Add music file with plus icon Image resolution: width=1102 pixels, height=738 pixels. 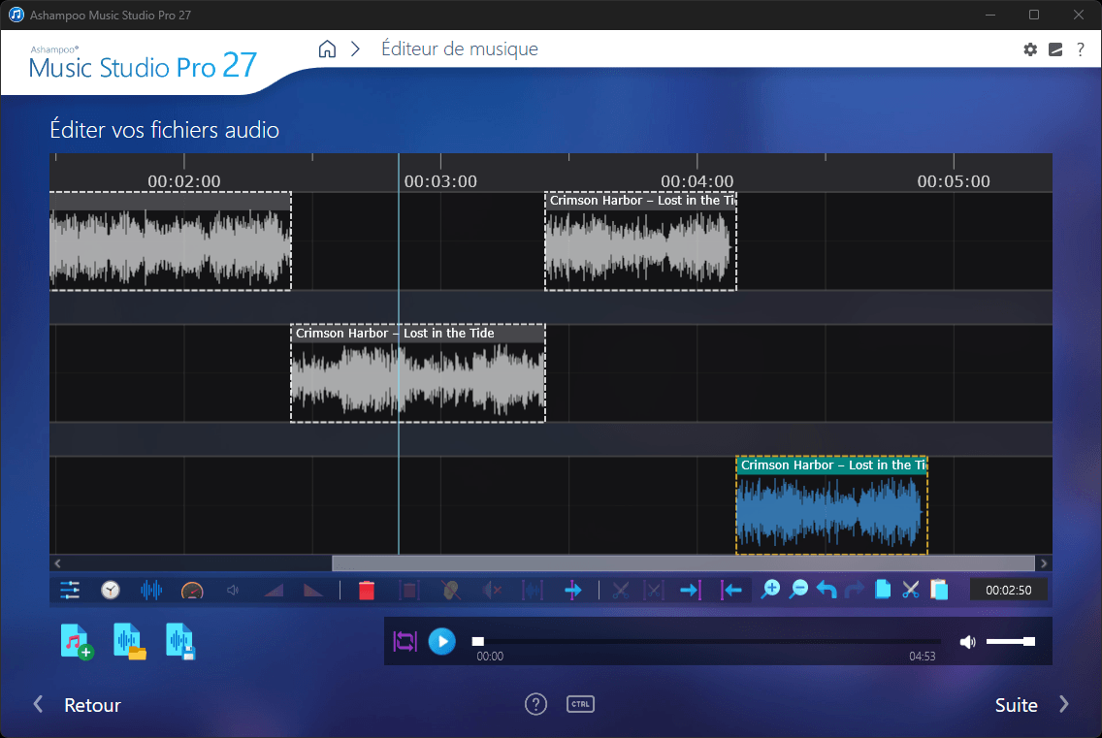point(77,641)
